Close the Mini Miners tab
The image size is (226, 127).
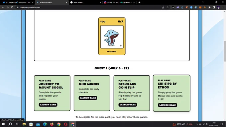[100, 2]
